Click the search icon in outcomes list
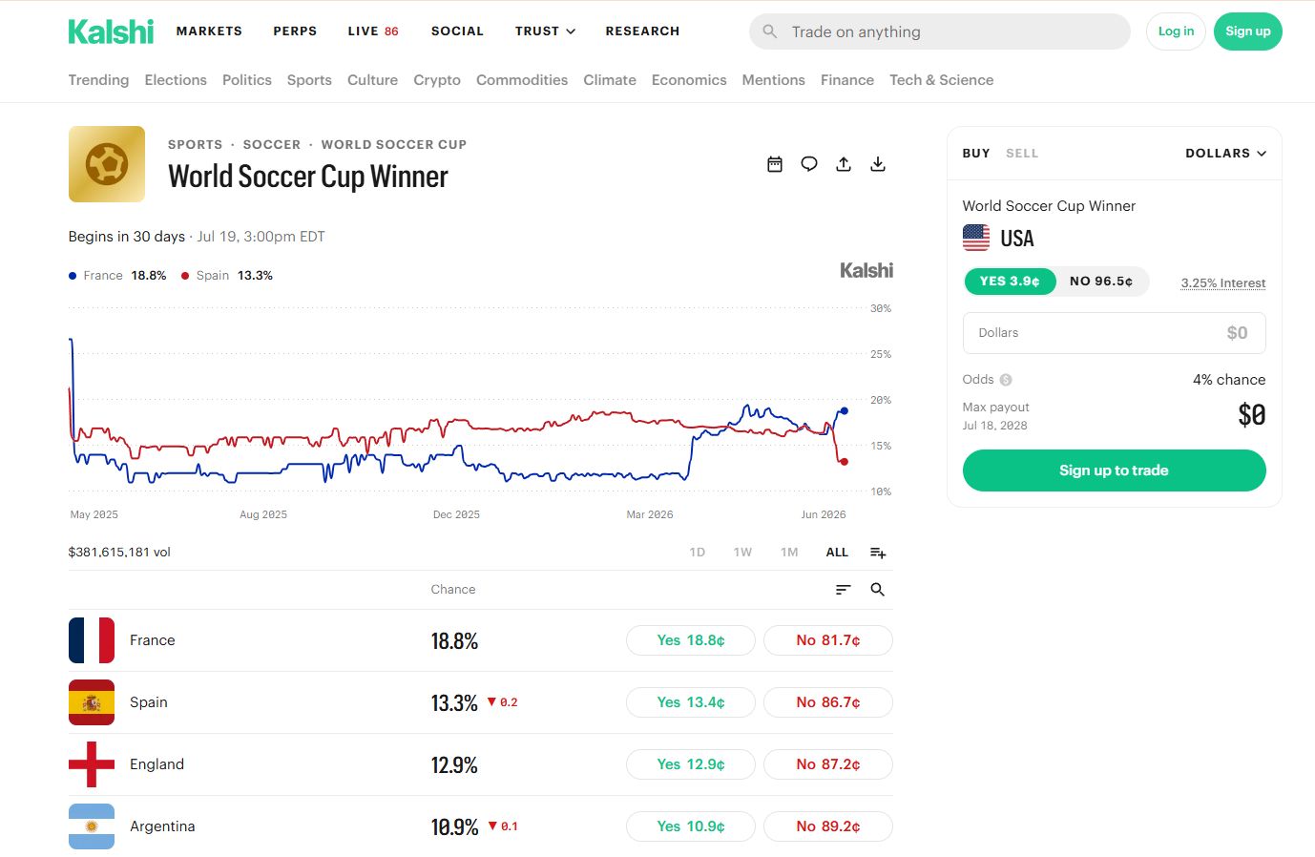 coord(878,590)
